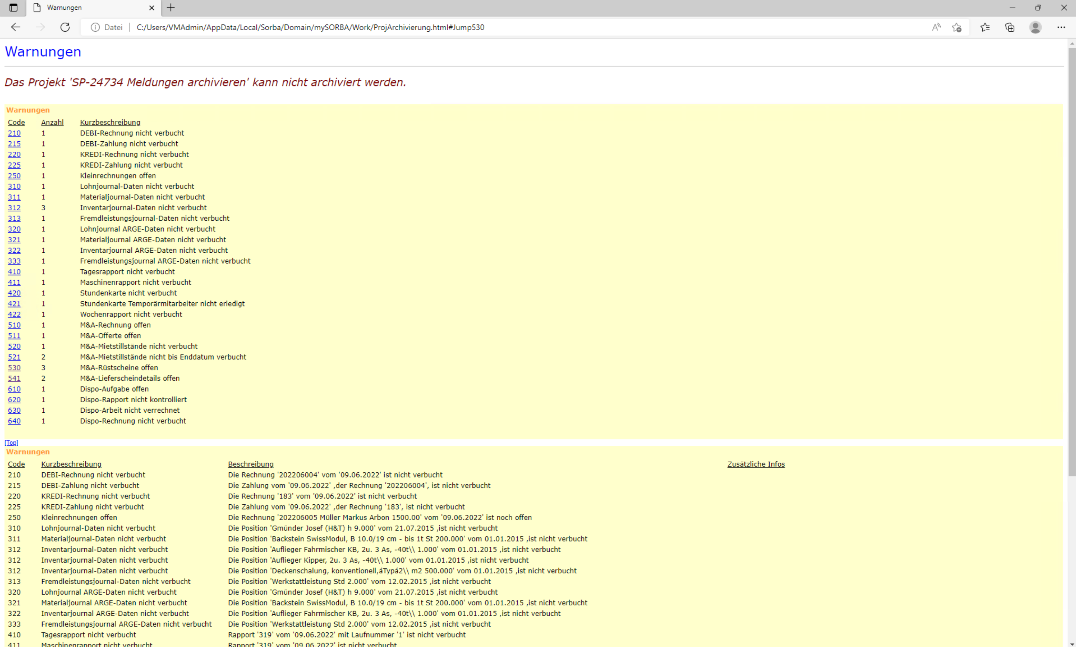Open code 640 Dispo-Rechnung link

14,421
